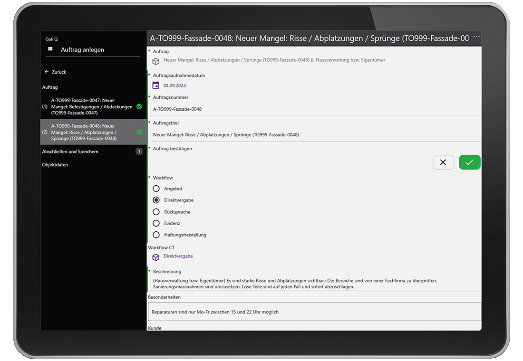The width and height of the screenshot is (523, 361).
Task: Click the Direktvergabe link under Workflow CT
Action: tap(178, 256)
